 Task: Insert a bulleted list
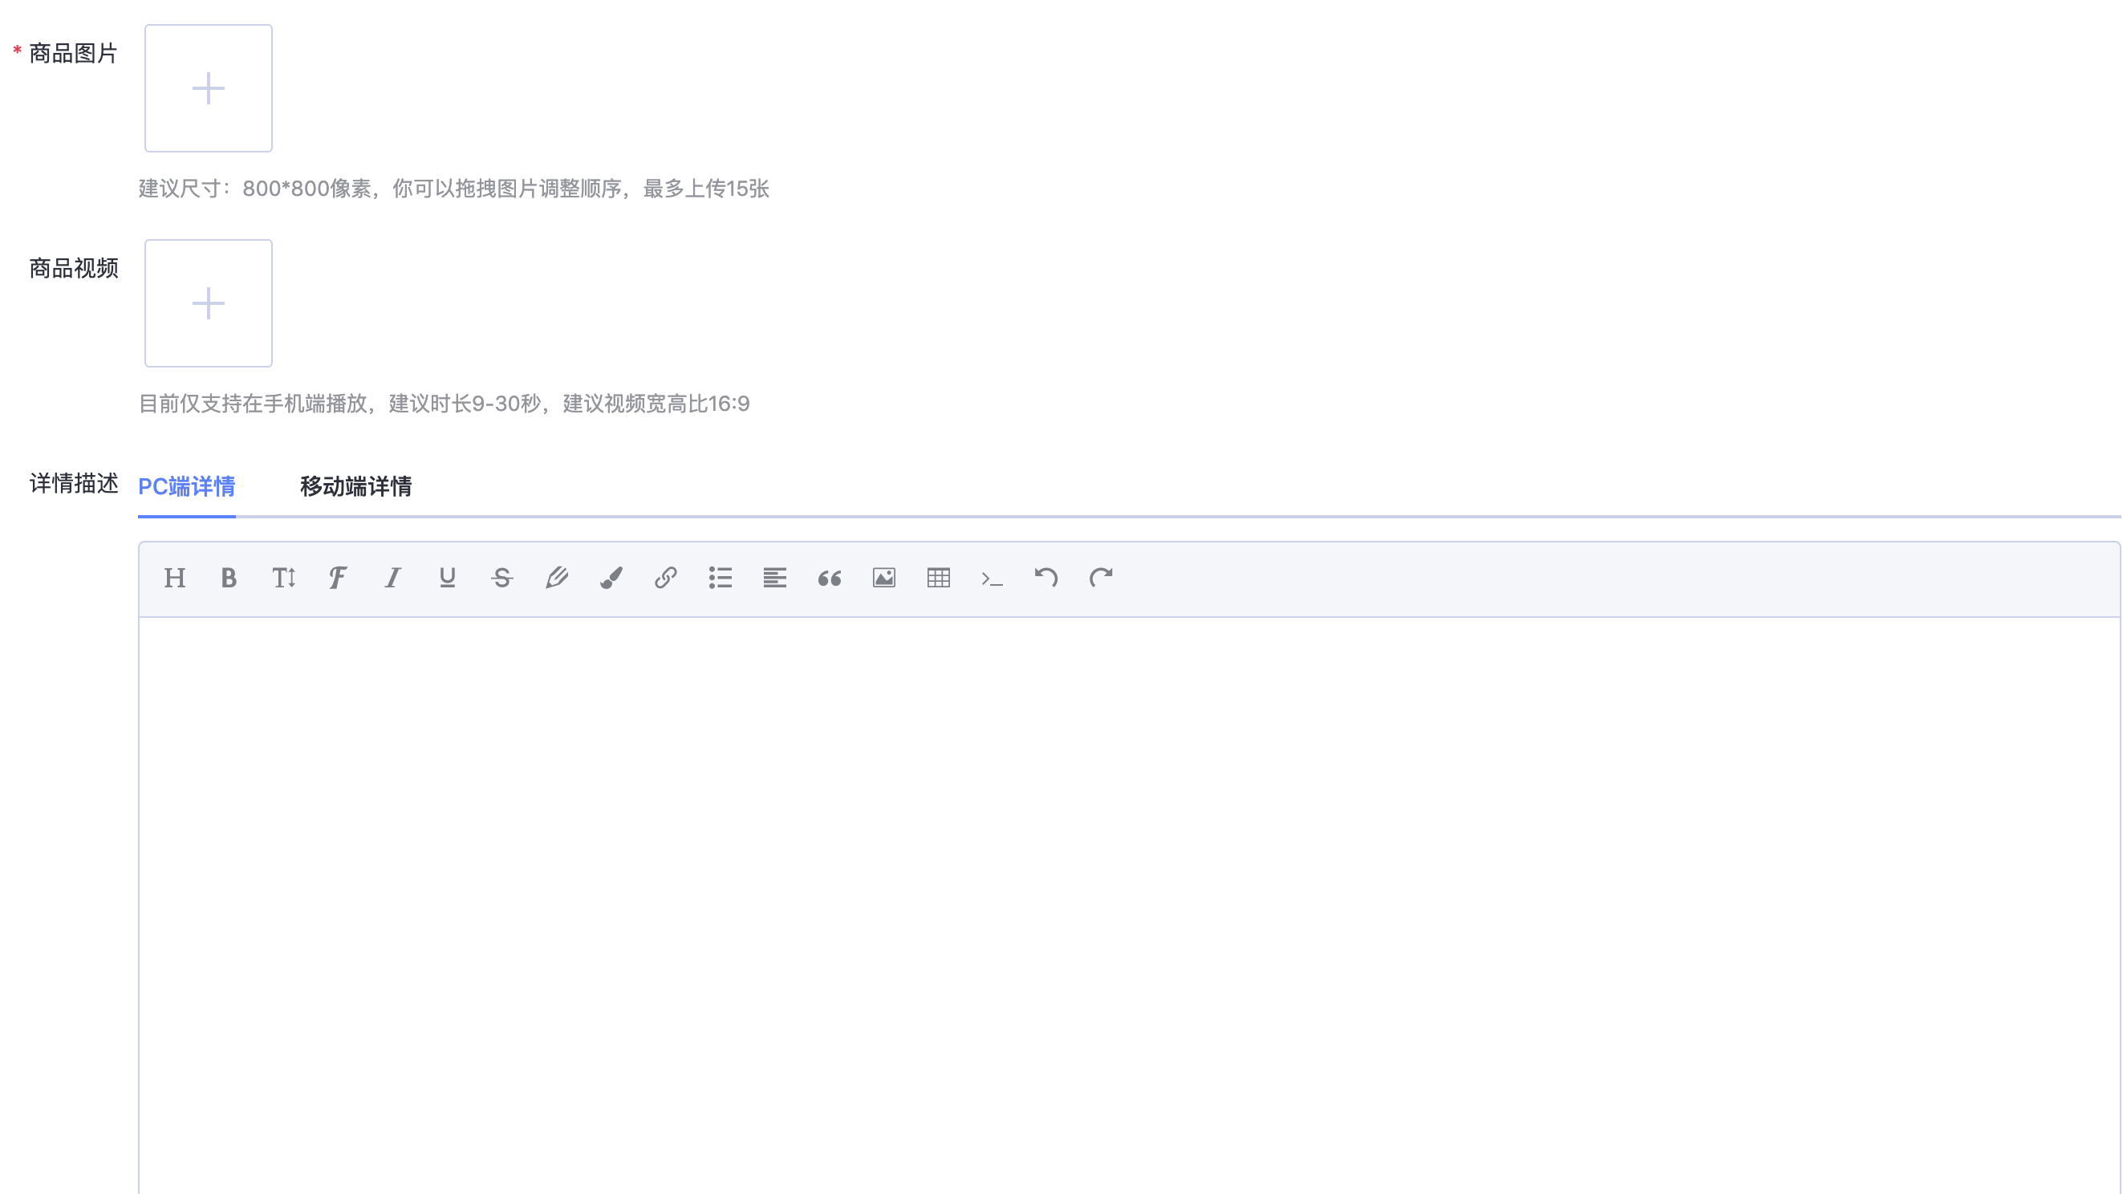tap(720, 578)
